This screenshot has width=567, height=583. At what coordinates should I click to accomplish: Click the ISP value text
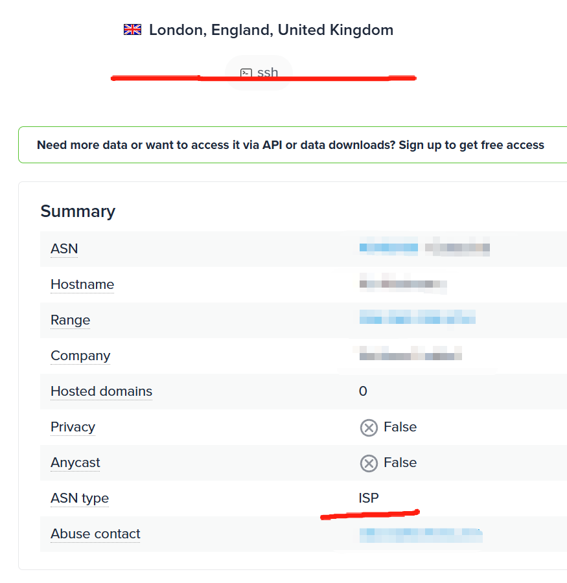tap(368, 498)
